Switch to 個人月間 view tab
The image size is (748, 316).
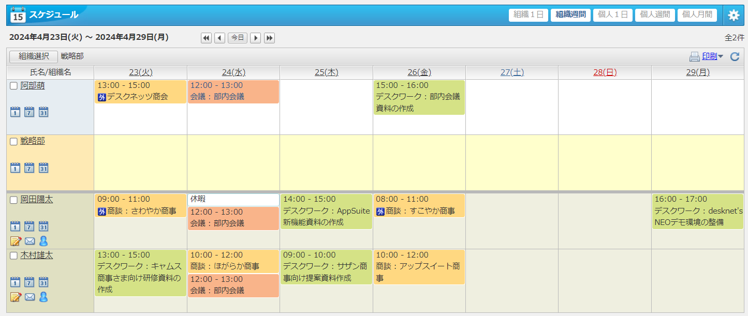[697, 15]
